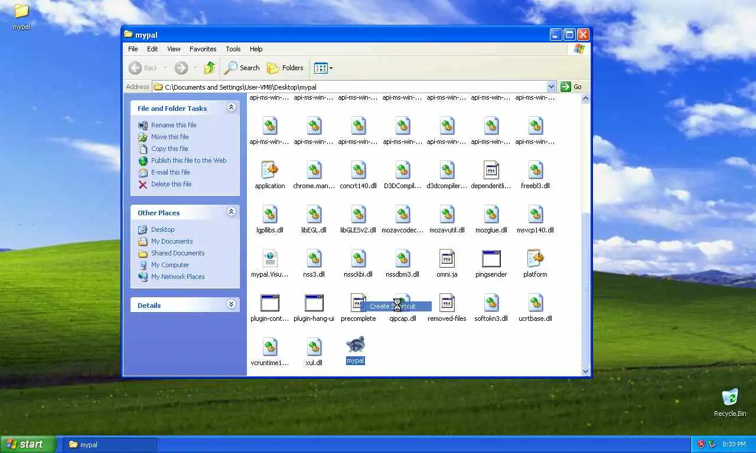The height and width of the screenshot is (453, 756).
Task: Select the chrome.manifest file icon
Action: 314,170
